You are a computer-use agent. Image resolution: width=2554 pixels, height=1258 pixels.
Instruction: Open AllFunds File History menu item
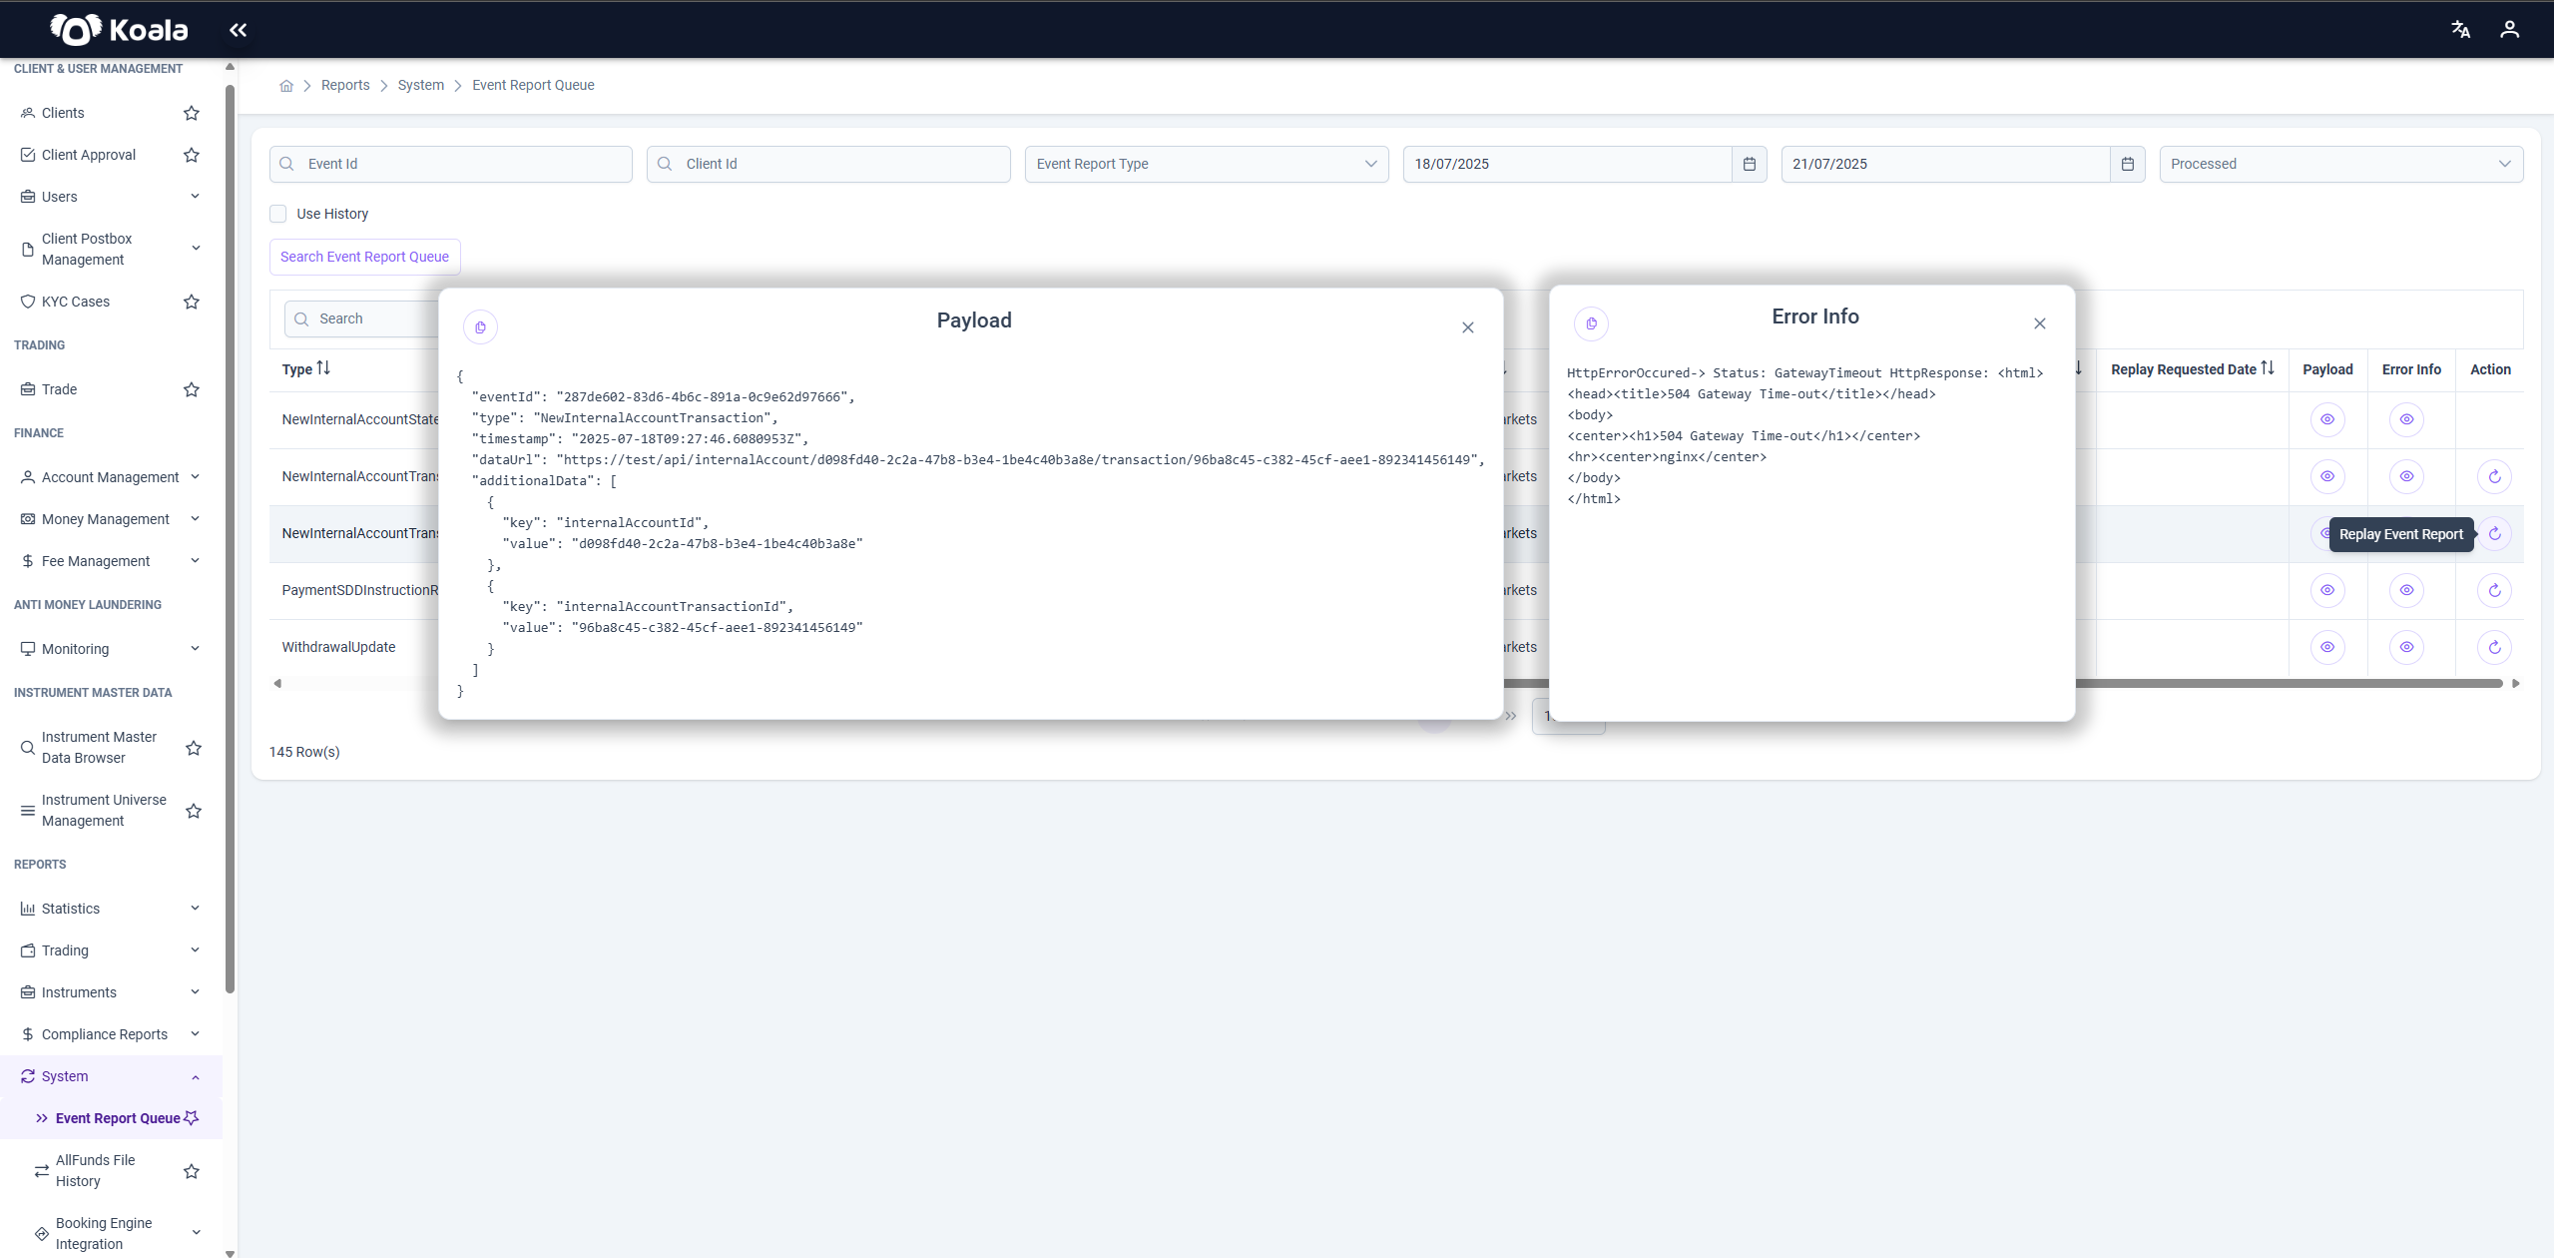[x=96, y=1170]
